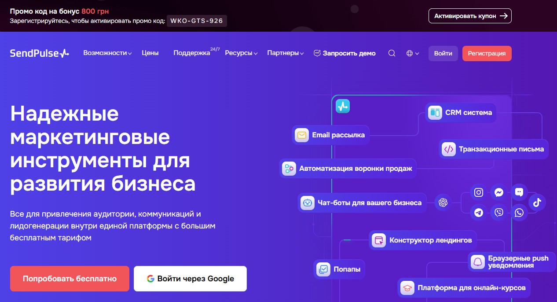Click the TikTok icon
This screenshot has width=557, height=302.
click(x=537, y=203)
